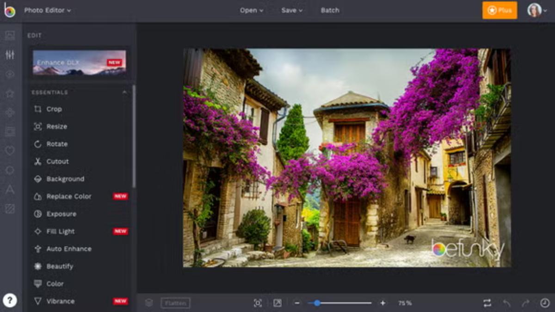
Task: Expand the Photo Editor dropdown
Action: tap(48, 10)
